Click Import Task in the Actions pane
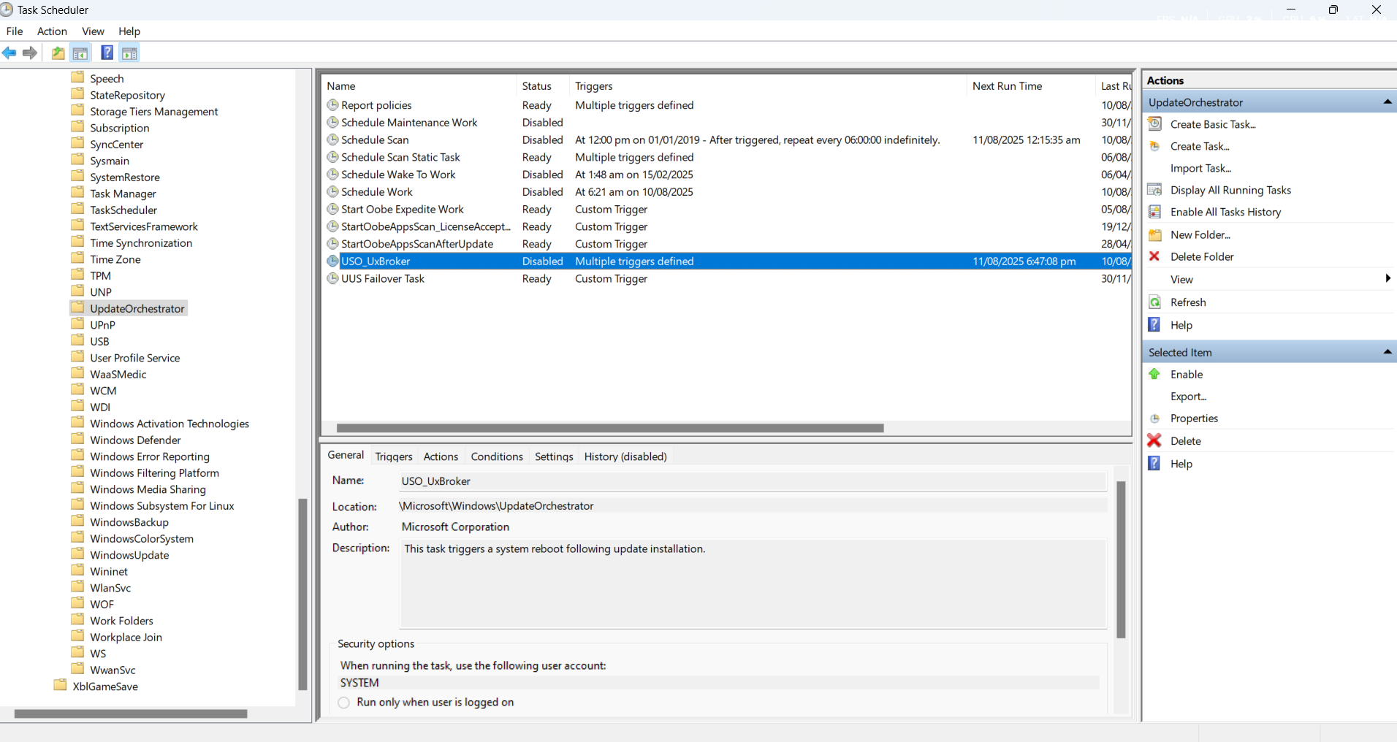This screenshot has height=742, width=1397. [x=1199, y=168]
